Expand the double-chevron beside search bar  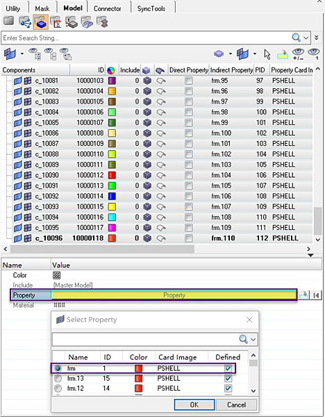click(x=317, y=38)
